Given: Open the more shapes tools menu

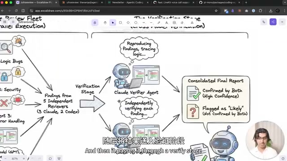Looking at the screenshot, I should coord(192,23).
